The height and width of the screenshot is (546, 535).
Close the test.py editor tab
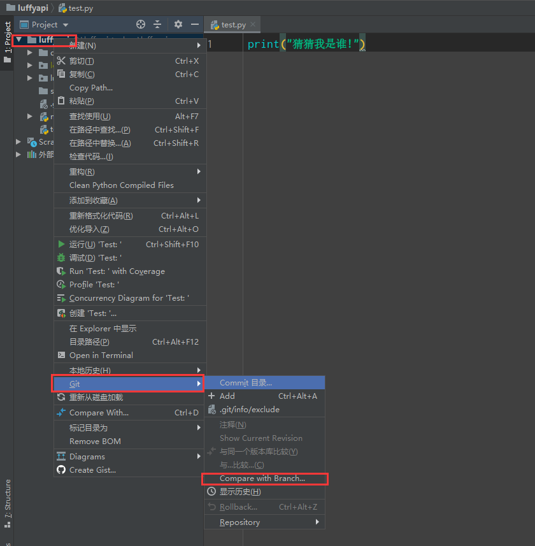pyautogui.click(x=253, y=24)
